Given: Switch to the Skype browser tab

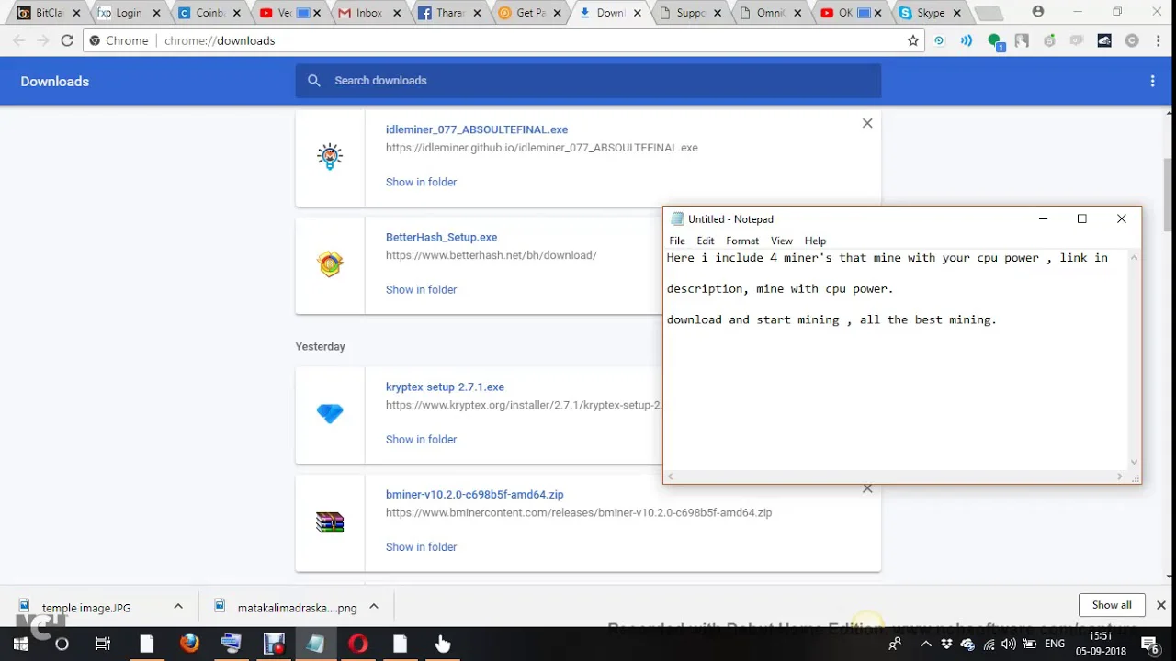Looking at the screenshot, I should pos(928,13).
